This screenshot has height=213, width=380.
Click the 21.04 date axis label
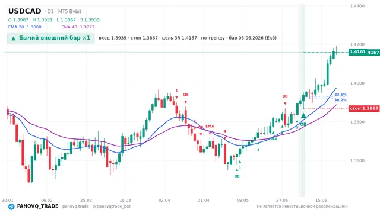[203, 200]
